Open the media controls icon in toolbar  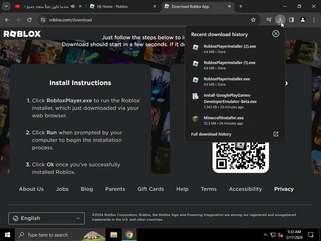click(x=269, y=20)
